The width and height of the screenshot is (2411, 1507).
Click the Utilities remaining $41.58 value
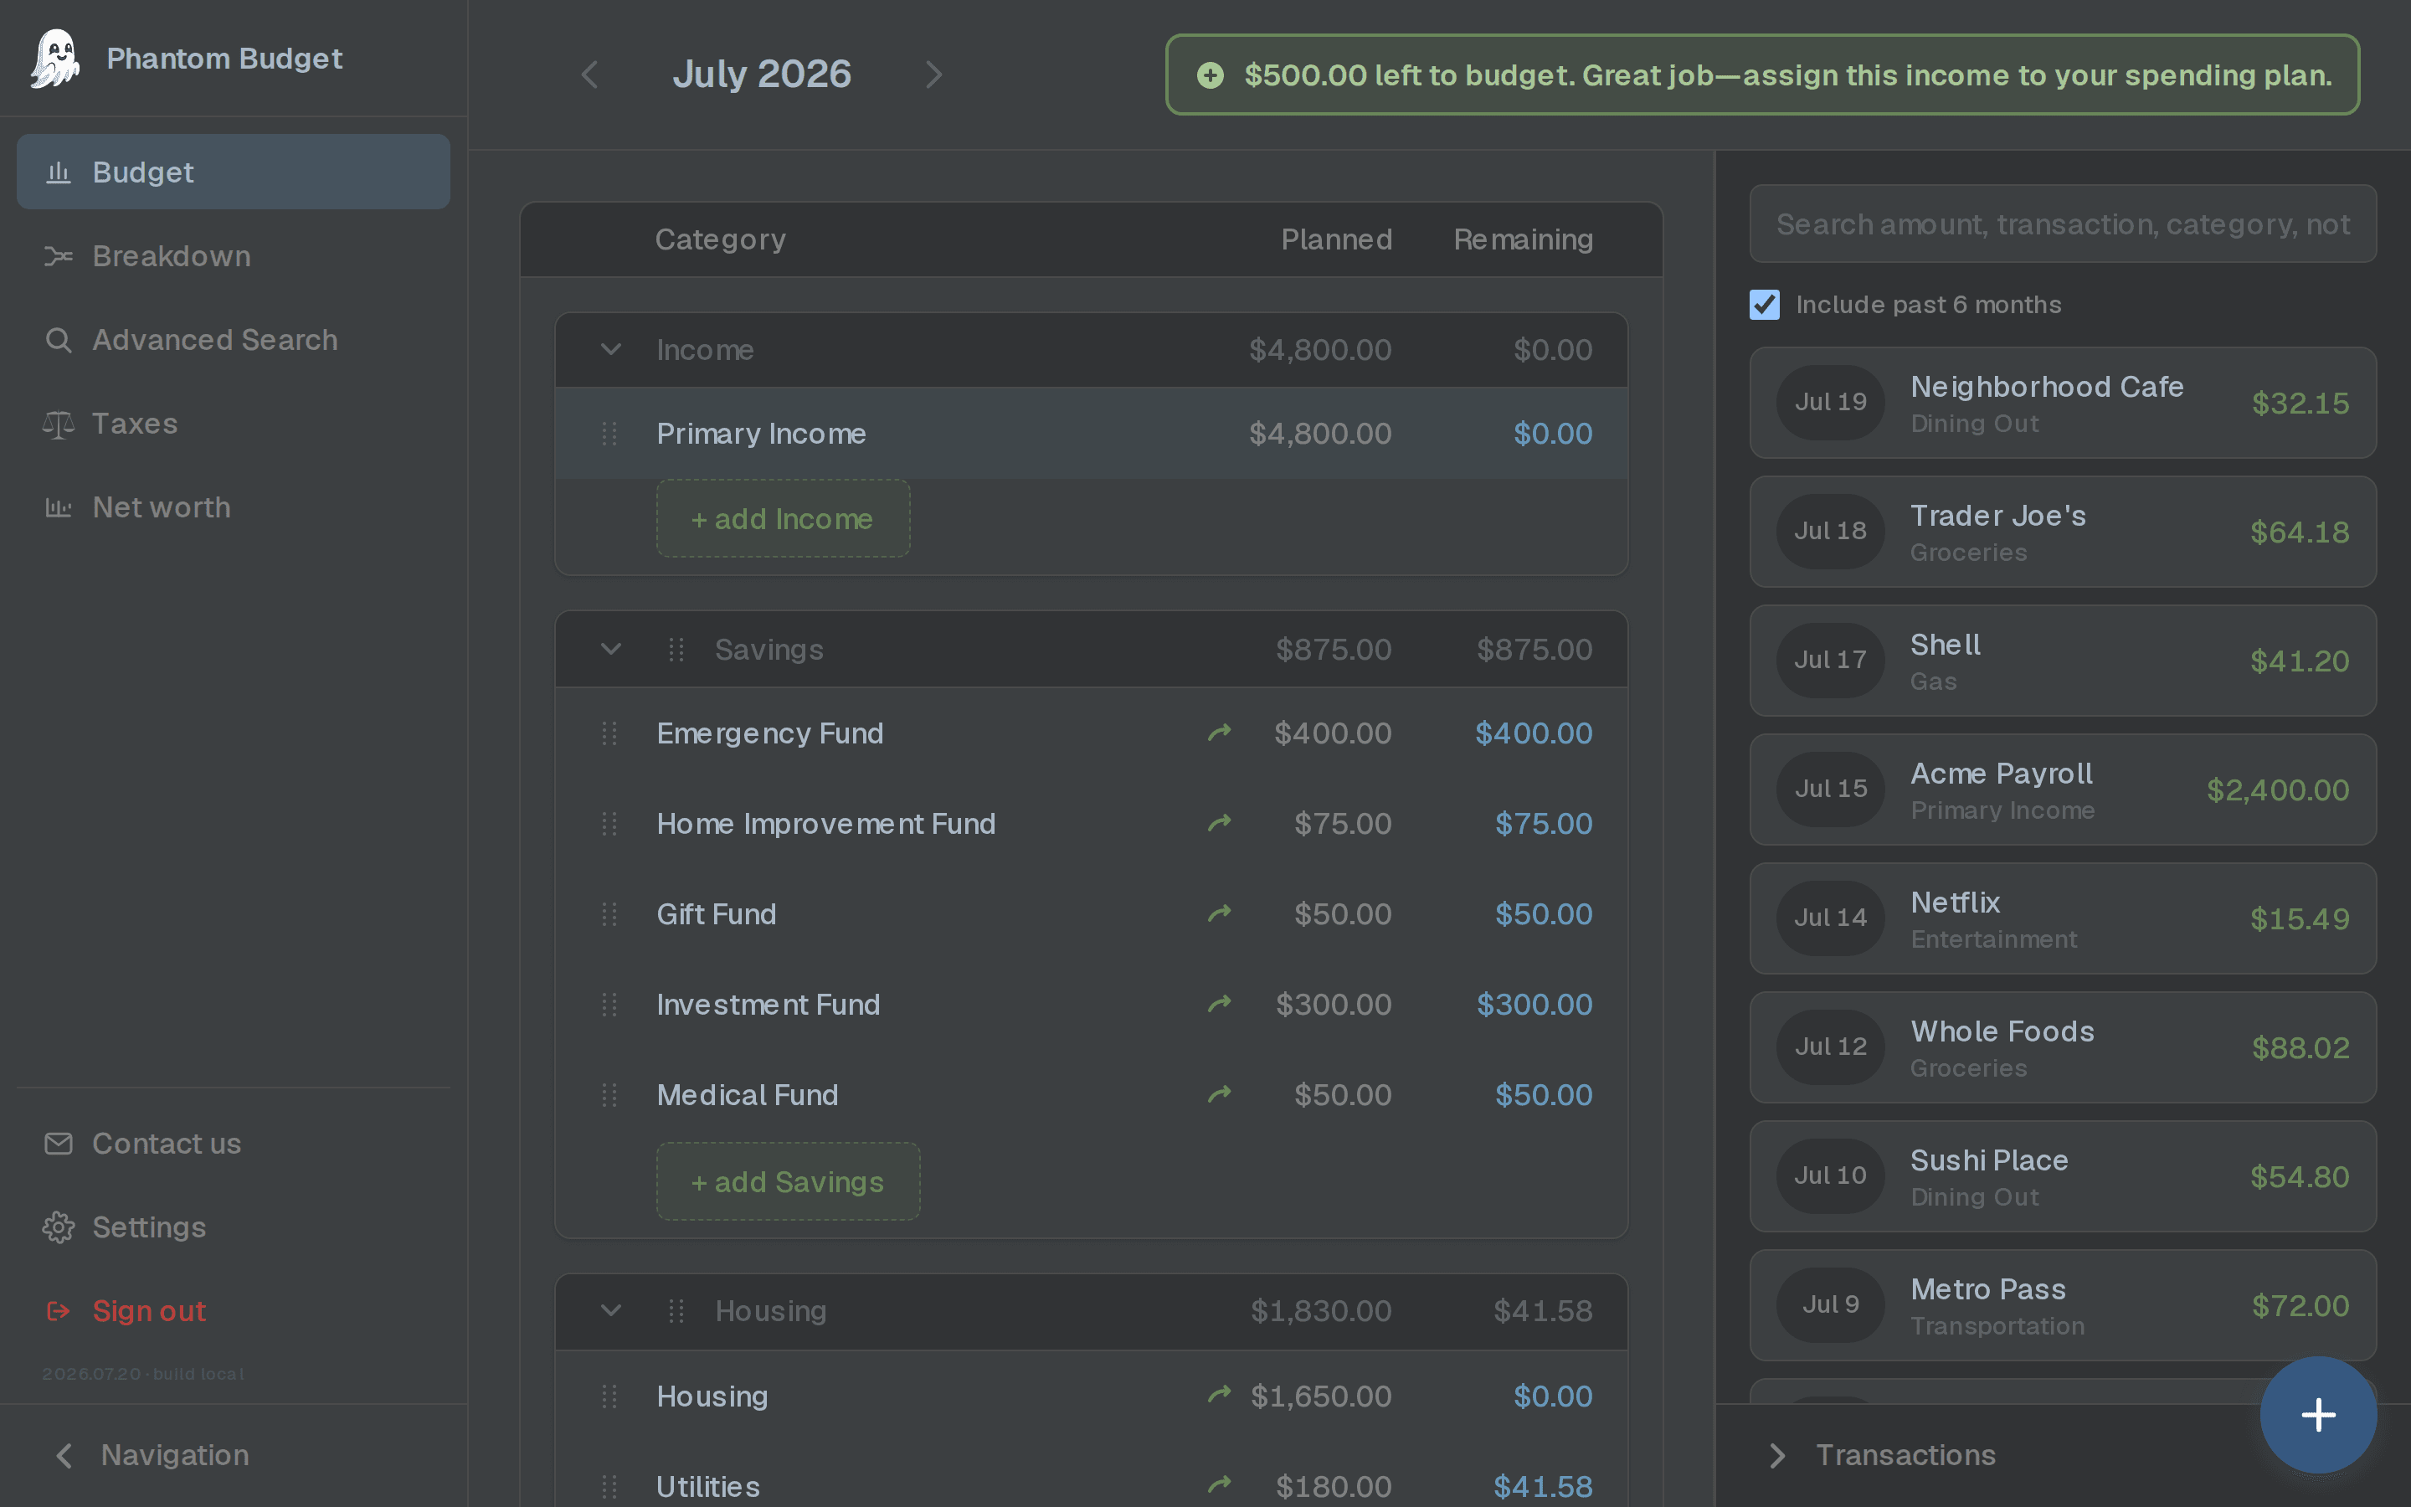[1543, 1487]
